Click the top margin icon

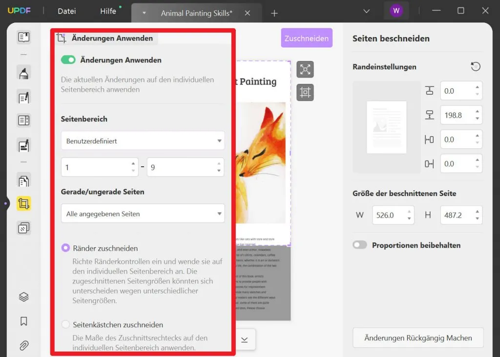point(430,91)
